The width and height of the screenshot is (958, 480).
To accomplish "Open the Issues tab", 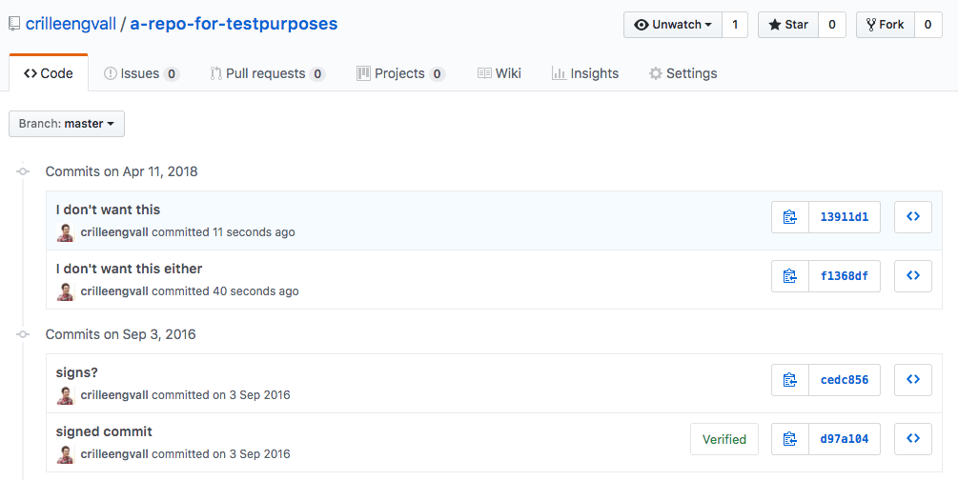I will [x=141, y=74].
